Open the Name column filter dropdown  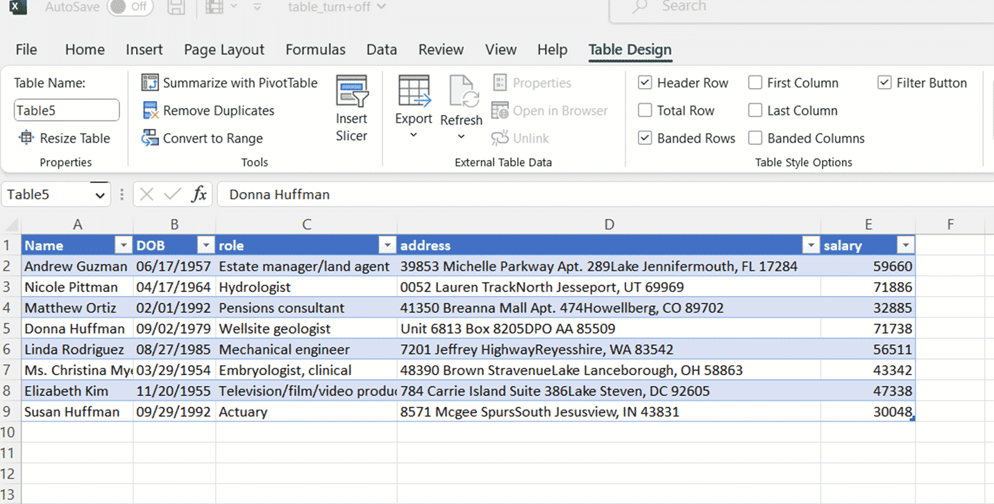123,245
